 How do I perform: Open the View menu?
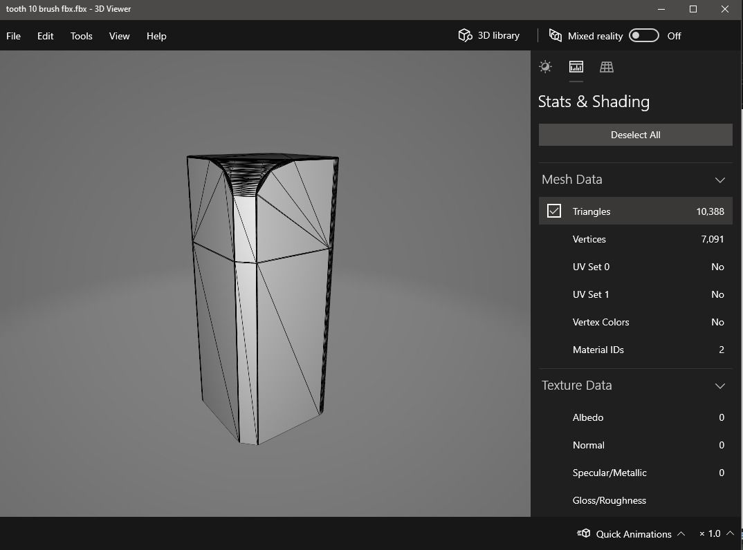pos(120,36)
